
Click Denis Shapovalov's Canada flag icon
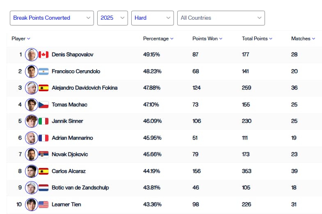[43, 55]
